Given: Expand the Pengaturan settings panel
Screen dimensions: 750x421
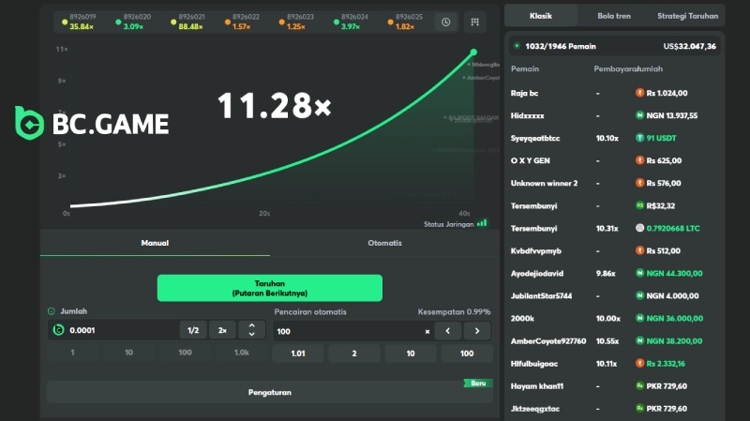Looking at the screenshot, I should pos(269,393).
